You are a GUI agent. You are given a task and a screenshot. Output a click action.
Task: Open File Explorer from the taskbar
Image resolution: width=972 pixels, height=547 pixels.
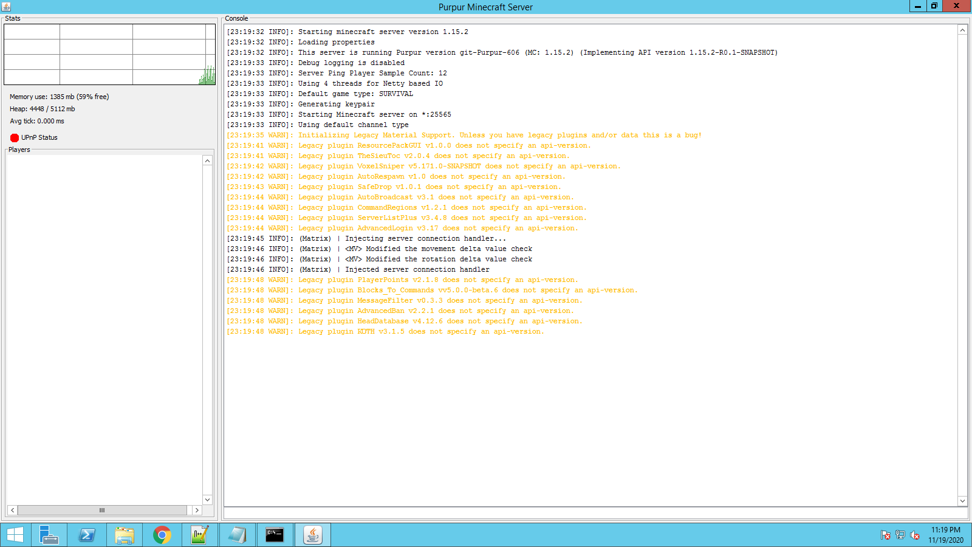tap(125, 535)
